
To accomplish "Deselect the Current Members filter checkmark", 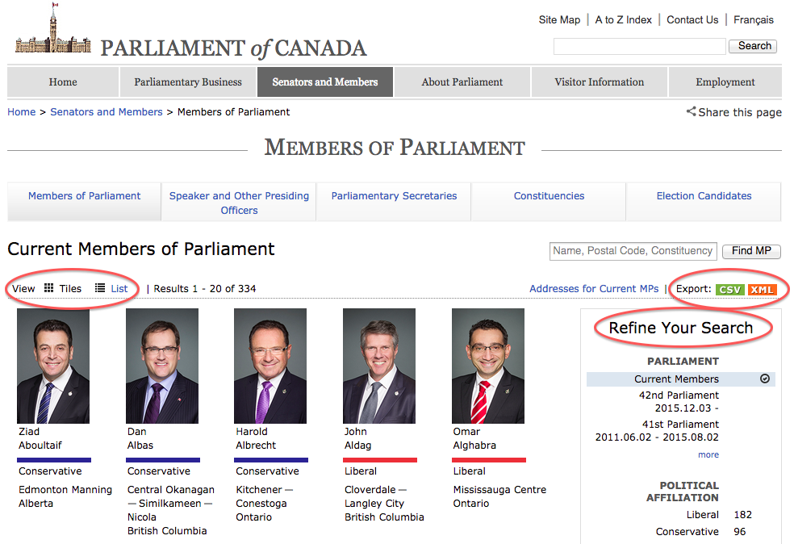I will 765,379.
